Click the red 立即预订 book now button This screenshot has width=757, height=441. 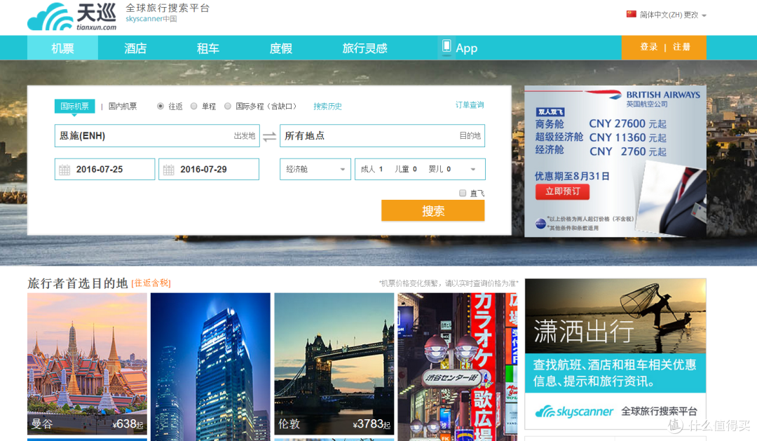pos(562,191)
